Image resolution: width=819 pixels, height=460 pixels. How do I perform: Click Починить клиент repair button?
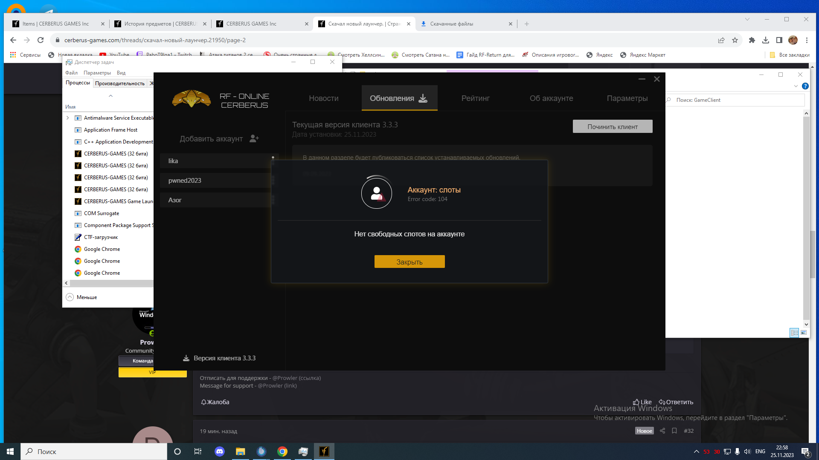tap(613, 126)
